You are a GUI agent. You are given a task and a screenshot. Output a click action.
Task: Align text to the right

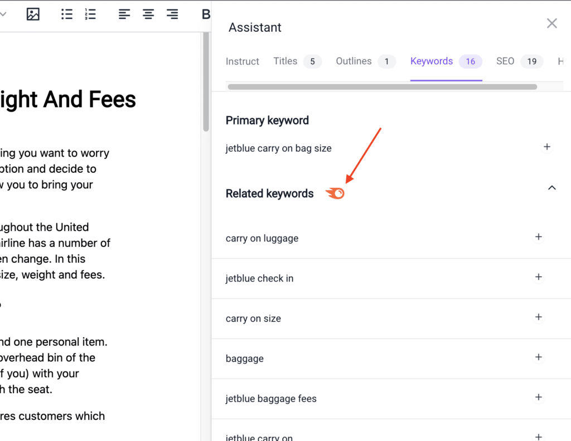pyautogui.click(x=172, y=14)
